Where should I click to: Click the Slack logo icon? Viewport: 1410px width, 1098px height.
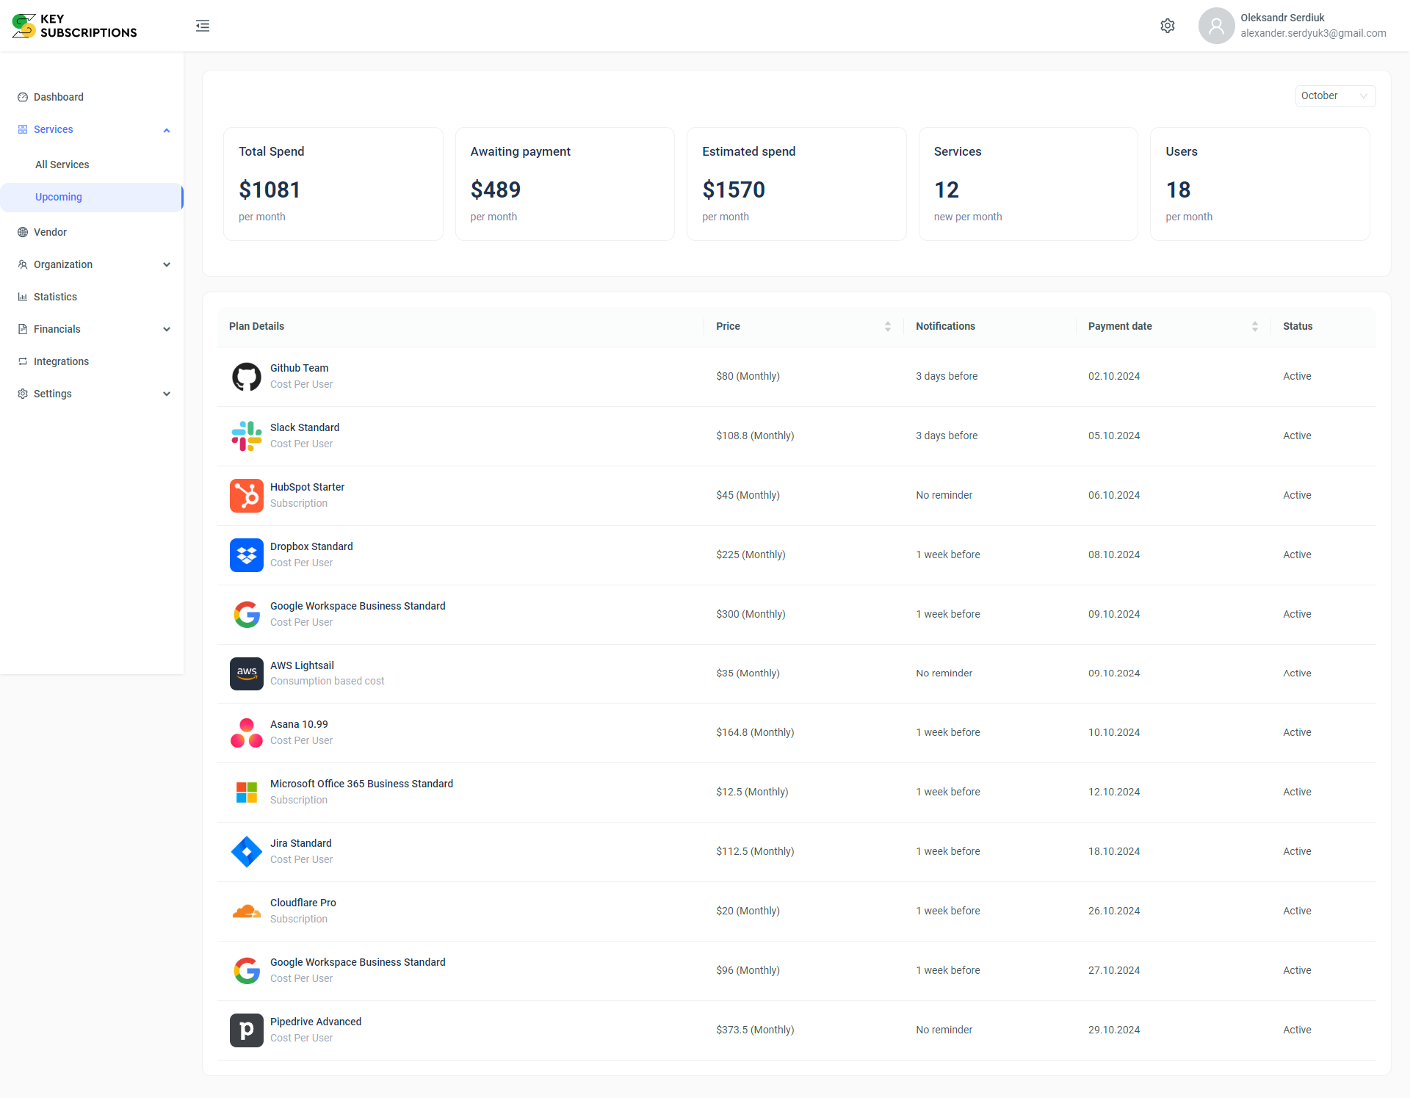tap(247, 436)
